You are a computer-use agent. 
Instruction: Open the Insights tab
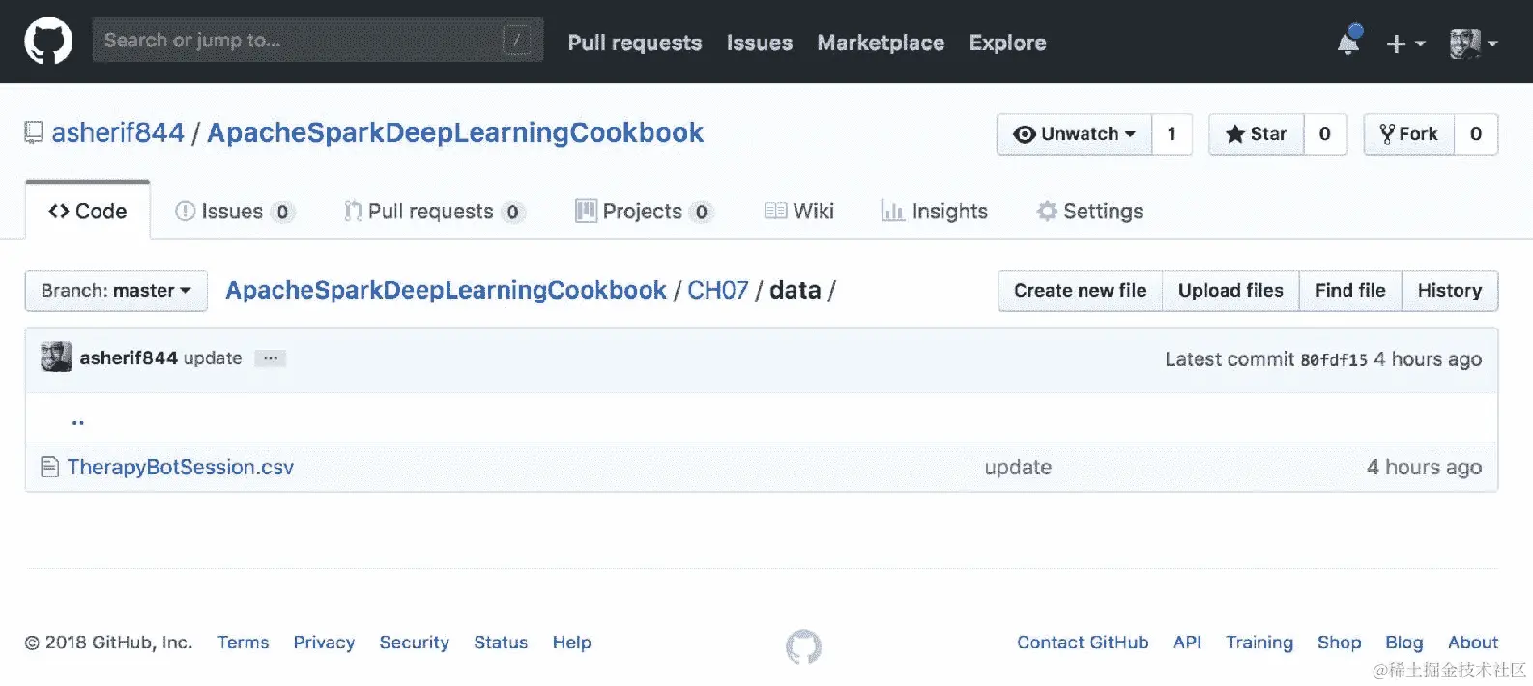click(x=934, y=212)
